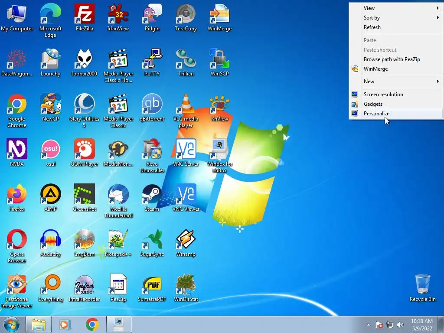Select Trillian desktop icon

pos(186,62)
